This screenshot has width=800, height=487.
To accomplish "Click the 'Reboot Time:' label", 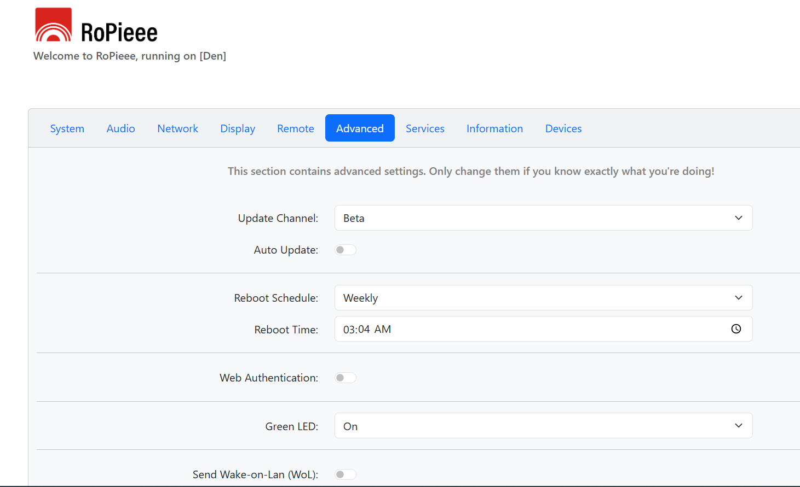I will [x=286, y=330].
